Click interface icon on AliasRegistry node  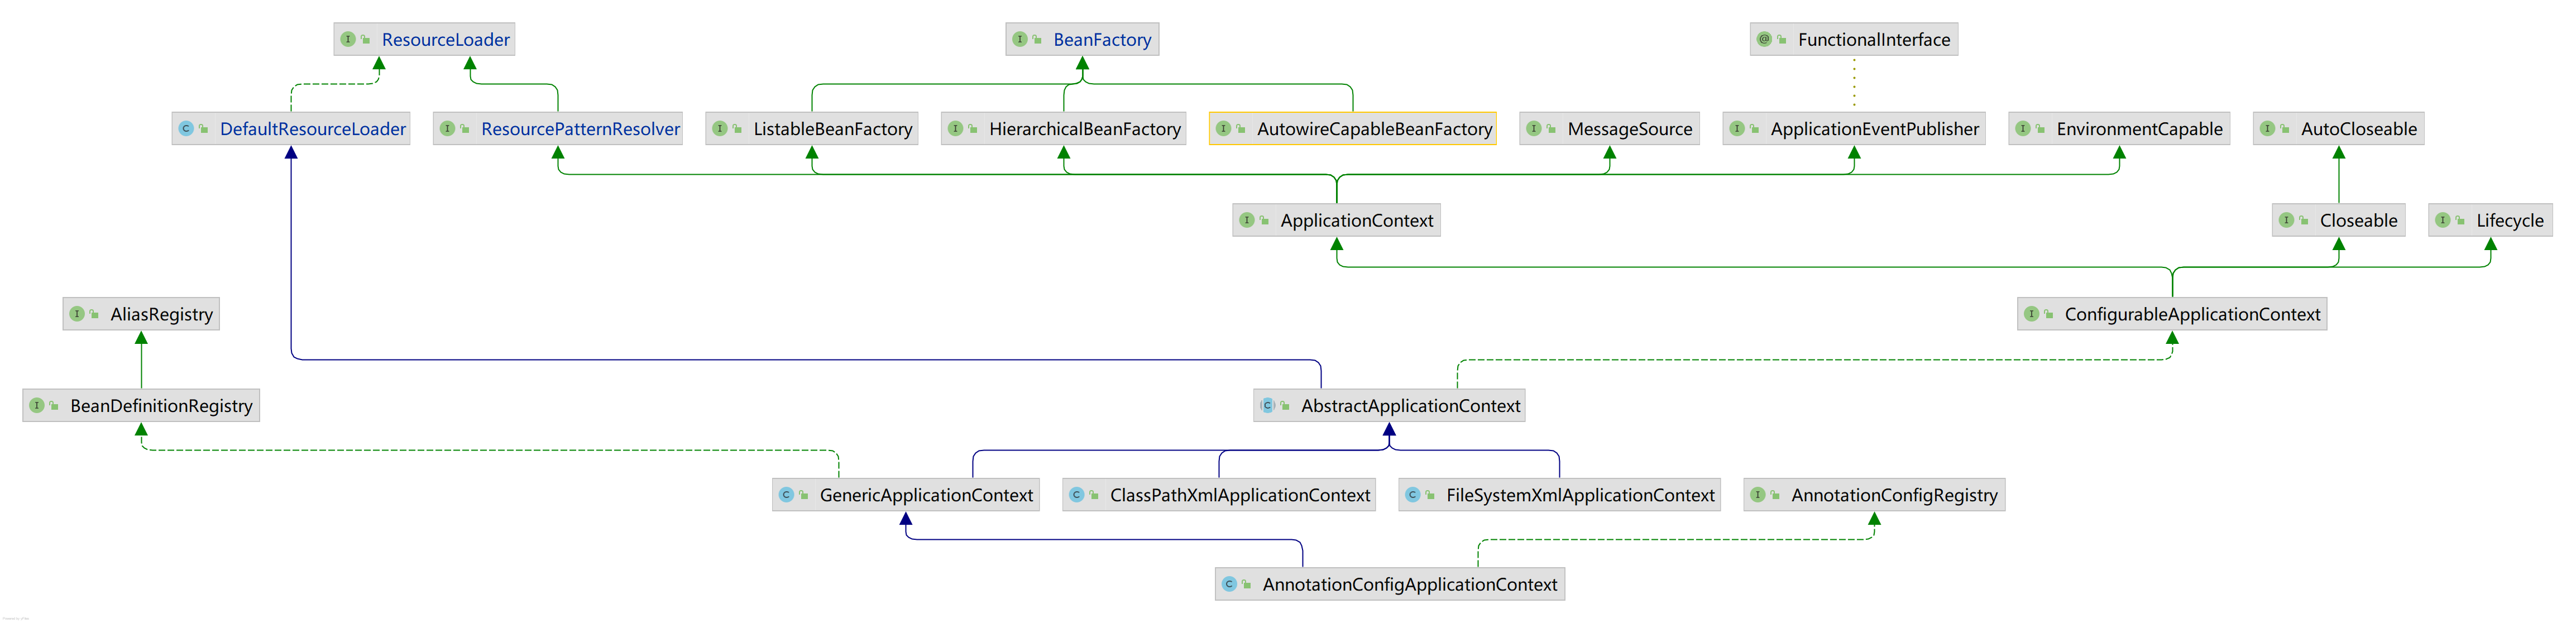tap(77, 314)
